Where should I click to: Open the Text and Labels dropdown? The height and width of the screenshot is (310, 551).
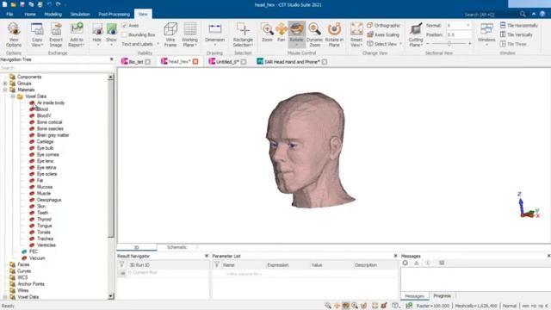[x=140, y=44]
